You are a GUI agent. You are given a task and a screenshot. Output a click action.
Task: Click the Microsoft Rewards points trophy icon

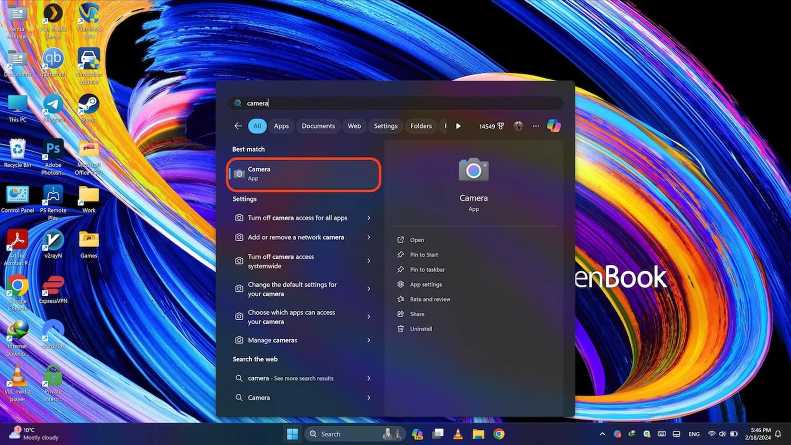point(501,126)
